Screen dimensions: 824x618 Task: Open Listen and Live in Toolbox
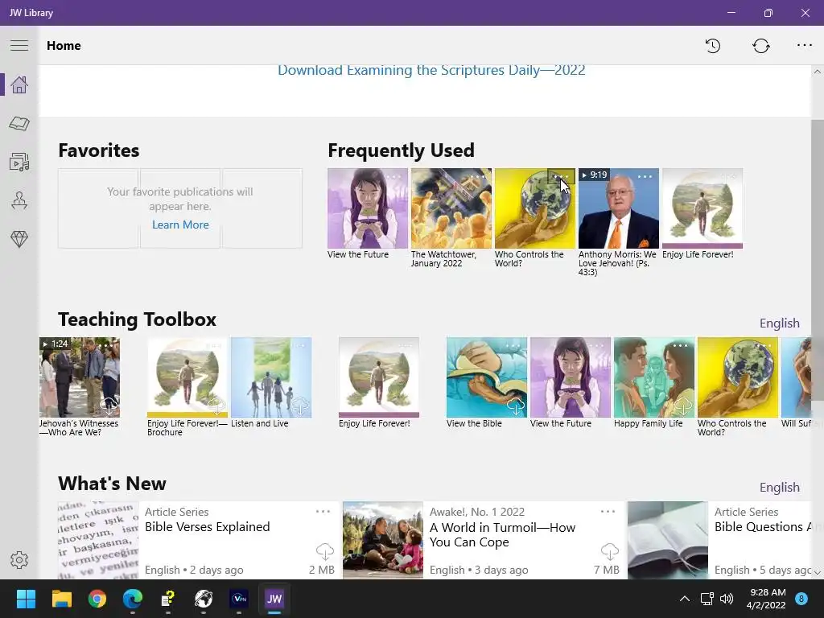(271, 377)
